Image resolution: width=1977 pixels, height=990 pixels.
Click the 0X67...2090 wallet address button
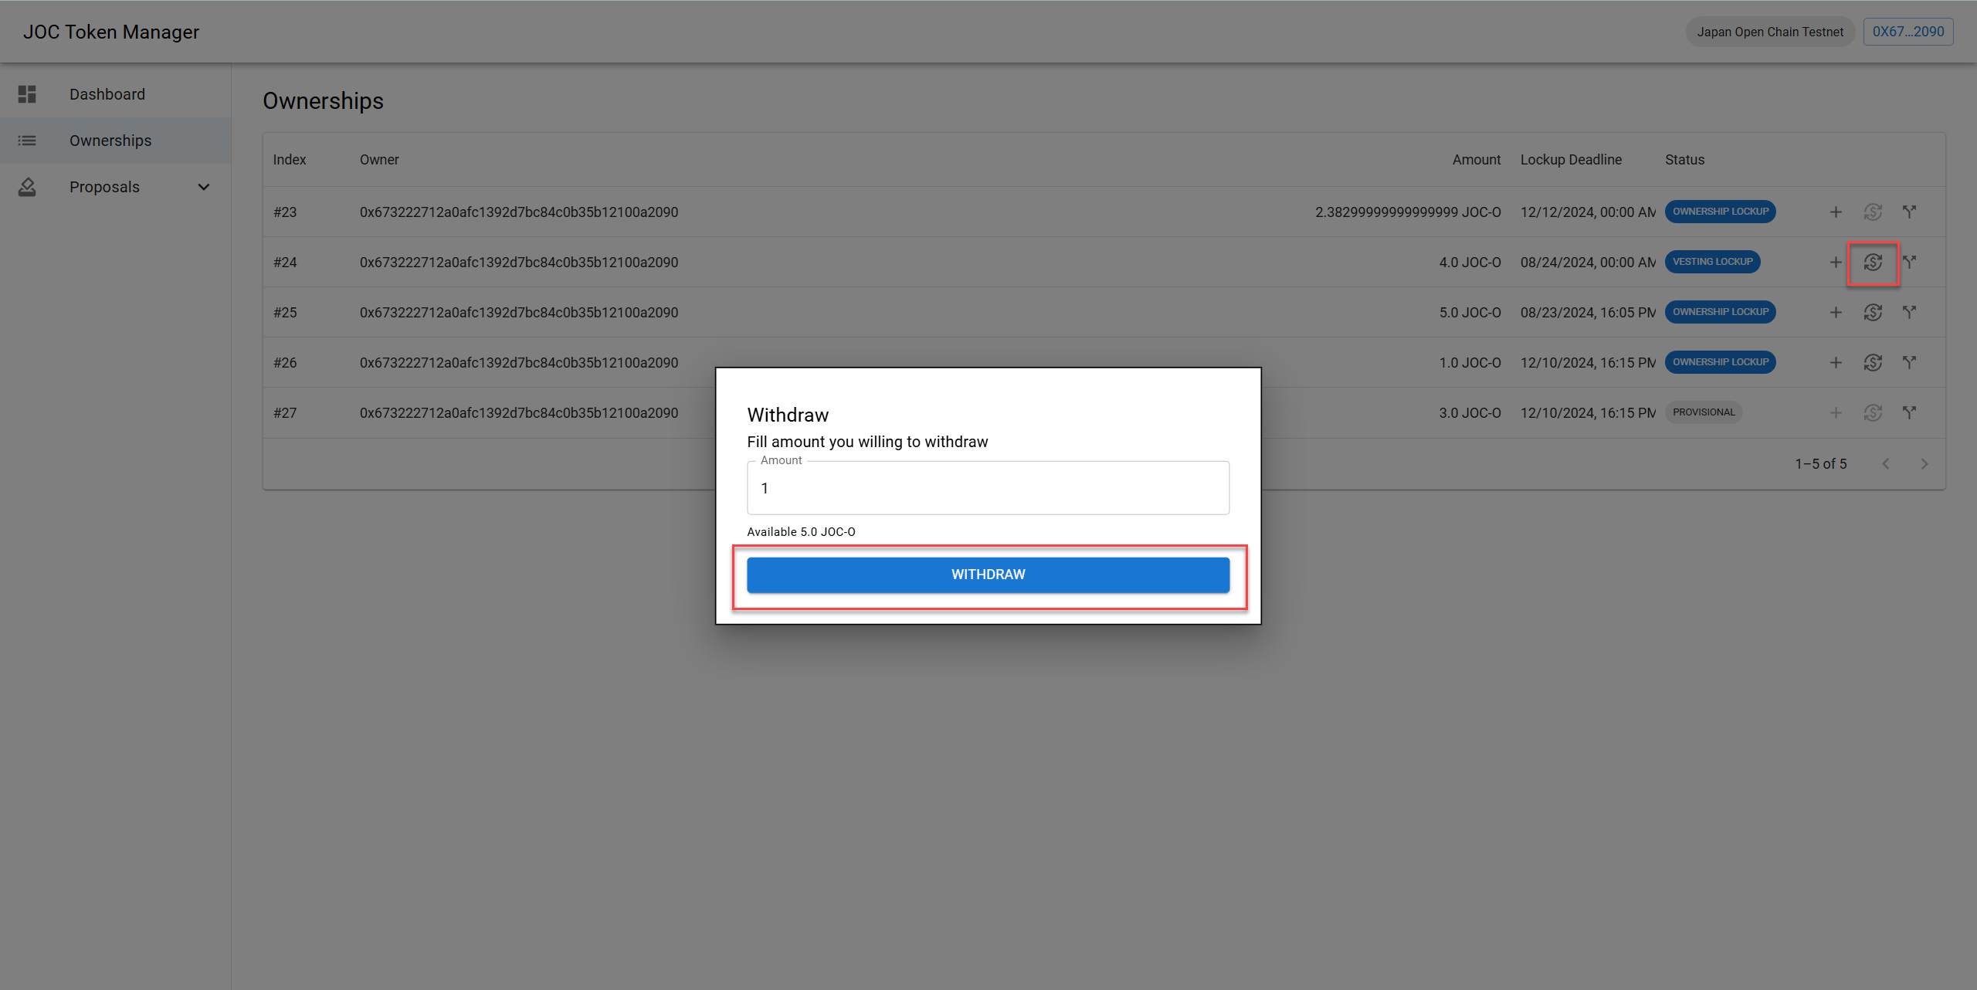(1907, 32)
